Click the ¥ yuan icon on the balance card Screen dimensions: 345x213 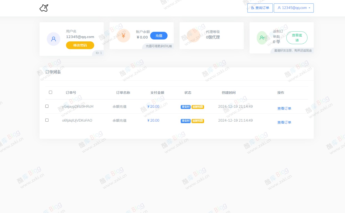[x=123, y=36]
